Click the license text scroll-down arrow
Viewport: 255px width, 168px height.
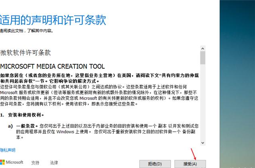(x=203, y=143)
